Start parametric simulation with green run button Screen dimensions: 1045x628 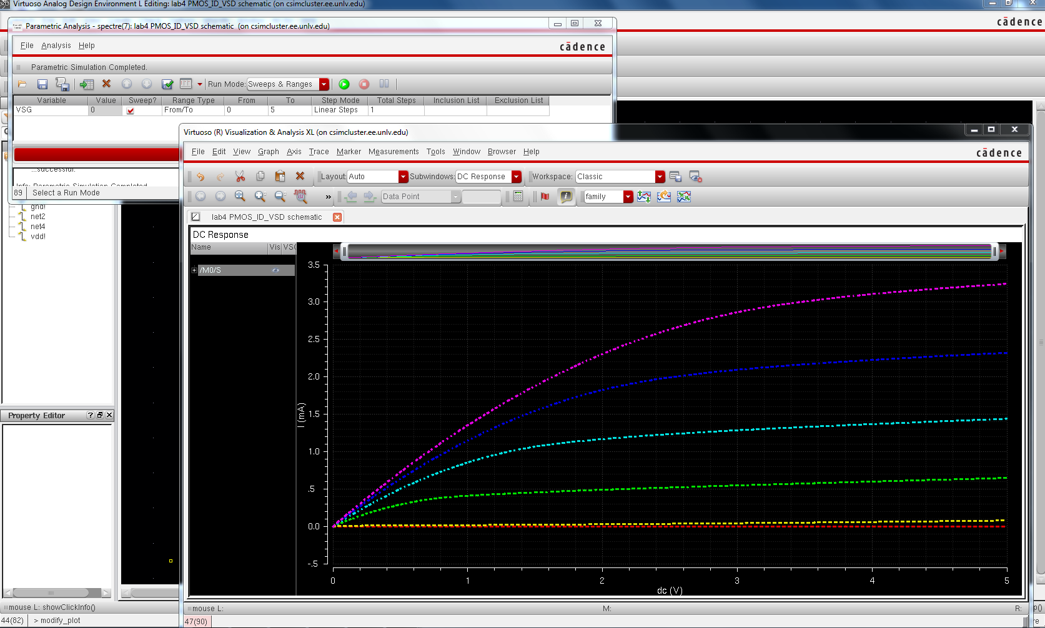(344, 84)
